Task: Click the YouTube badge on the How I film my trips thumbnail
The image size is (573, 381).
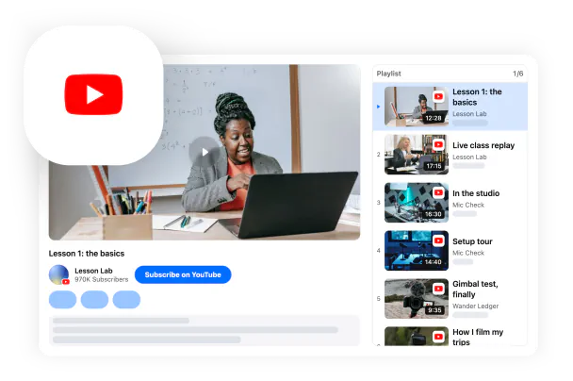Action: [x=438, y=337]
